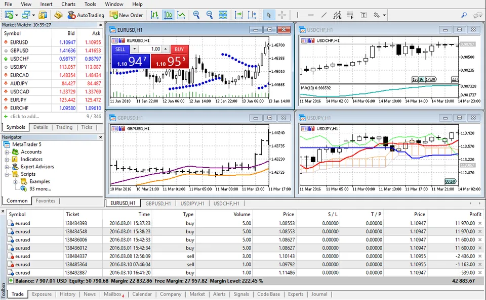This screenshot has height=300, width=486.
Task: Click the eurusd position icon for ticket 138484337
Action: pos(11,257)
